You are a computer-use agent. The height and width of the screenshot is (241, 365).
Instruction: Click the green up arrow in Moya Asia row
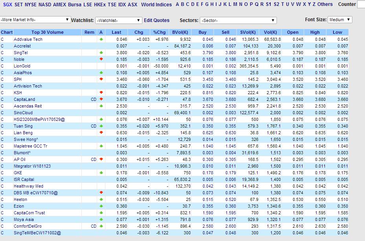tap(101, 219)
